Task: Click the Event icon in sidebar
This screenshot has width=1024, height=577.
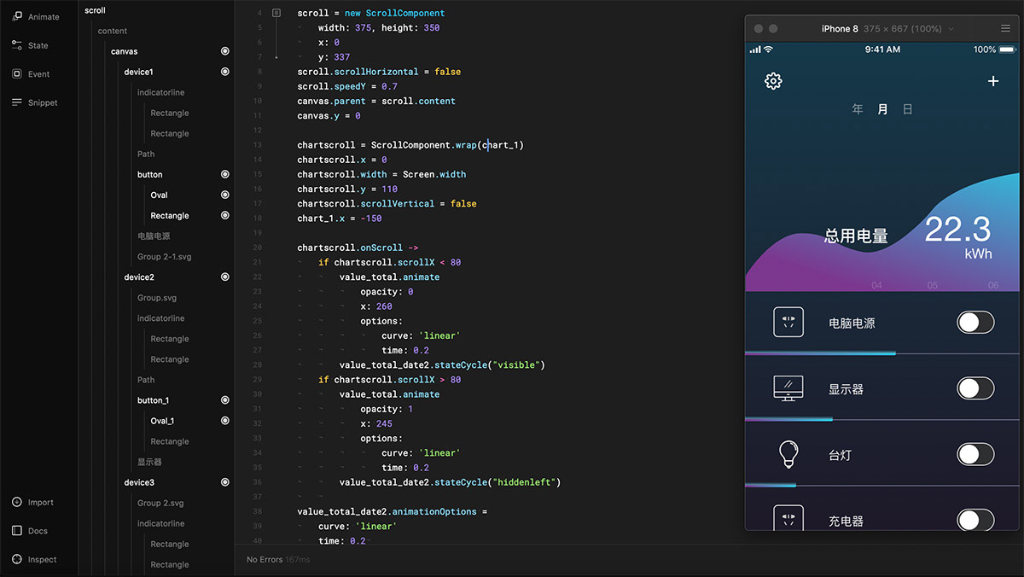Action: (17, 74)
